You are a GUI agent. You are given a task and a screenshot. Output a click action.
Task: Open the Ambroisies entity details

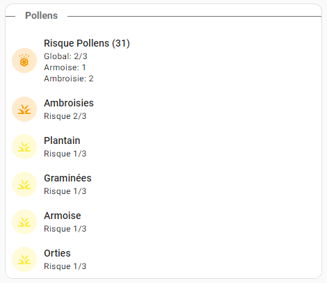click(x=69, y=103)
